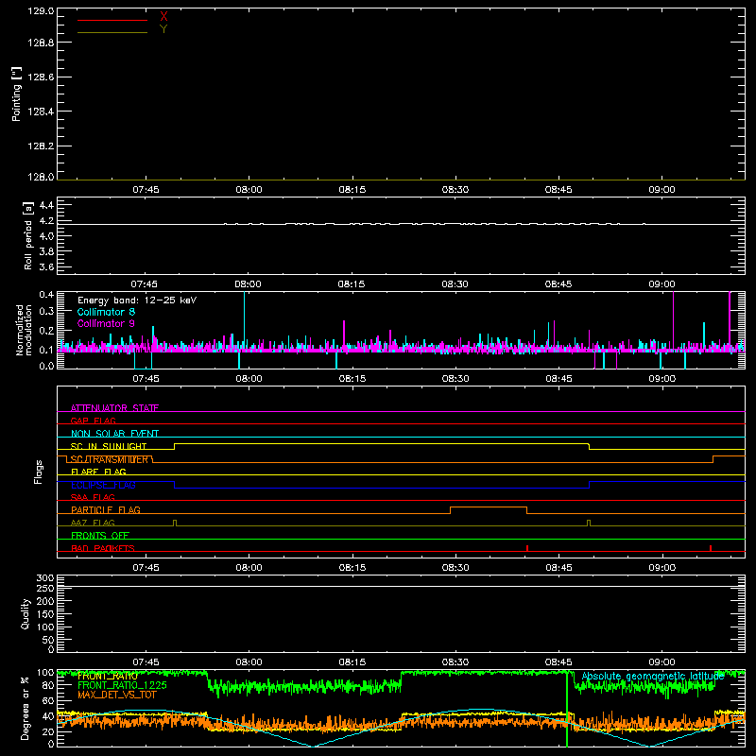Click the SC_IN_SUNLIGHT flag label
This screenshot has width=756, height=756.
pos(109,446)
